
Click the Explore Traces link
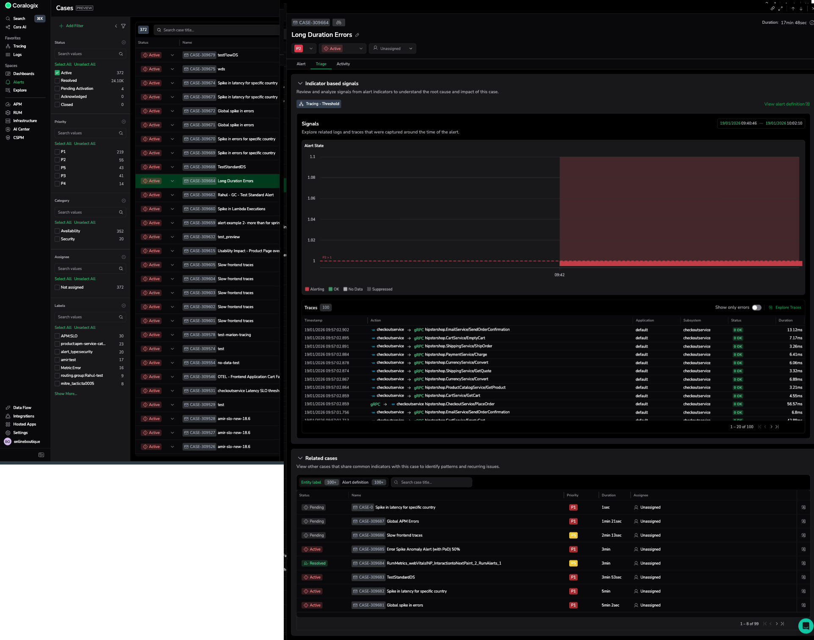(x=788, y=308)
